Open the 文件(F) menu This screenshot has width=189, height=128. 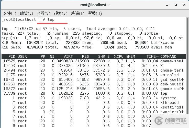pos(10,13)
